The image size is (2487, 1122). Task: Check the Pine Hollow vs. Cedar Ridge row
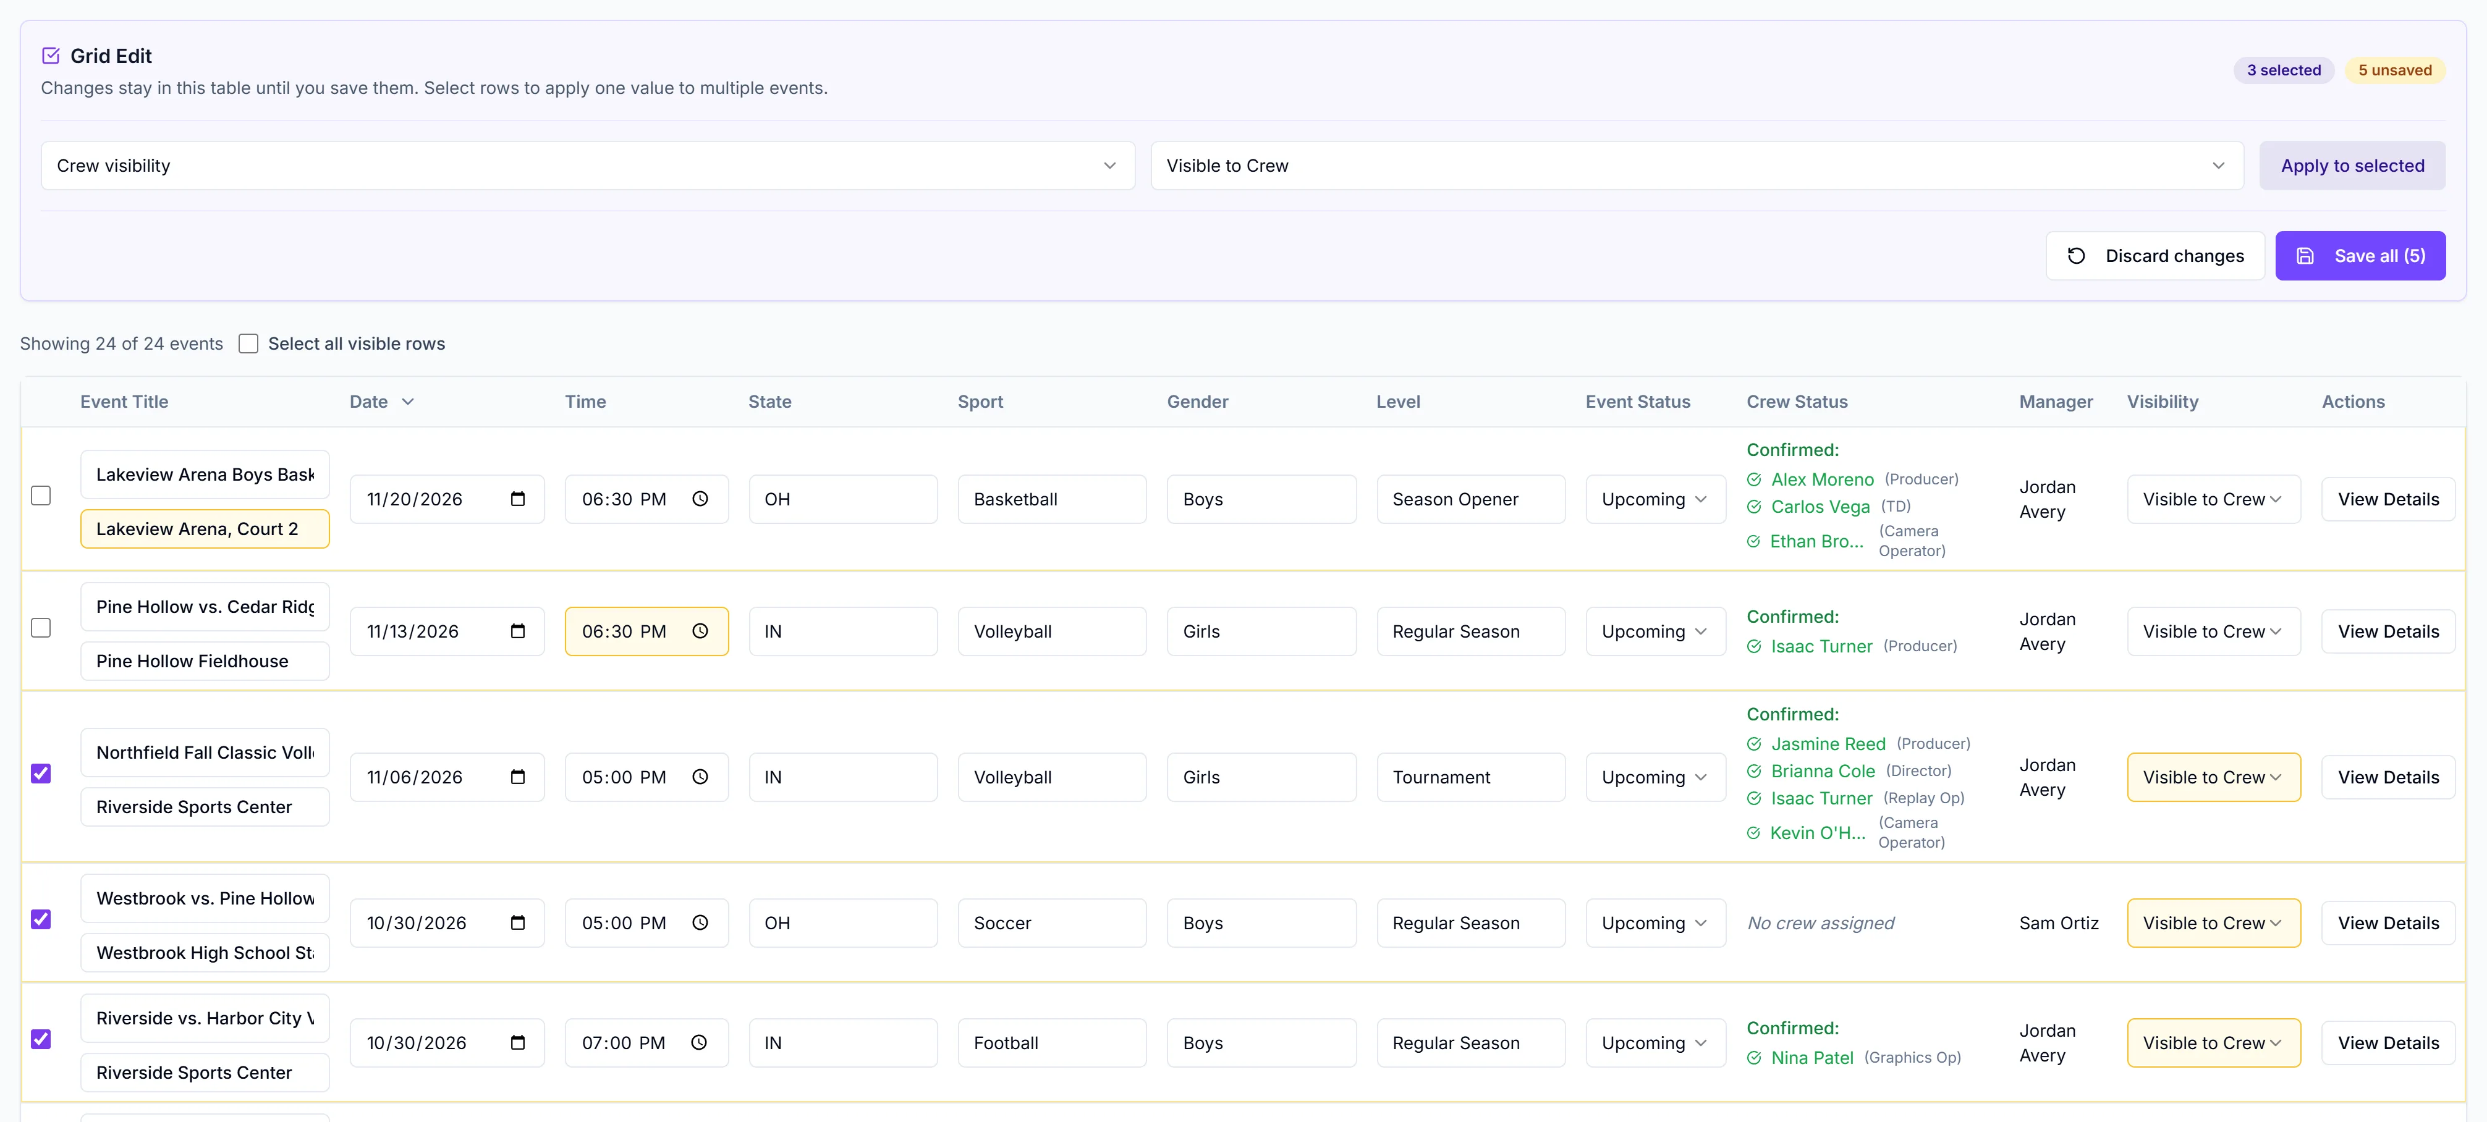tap(41, 628)
